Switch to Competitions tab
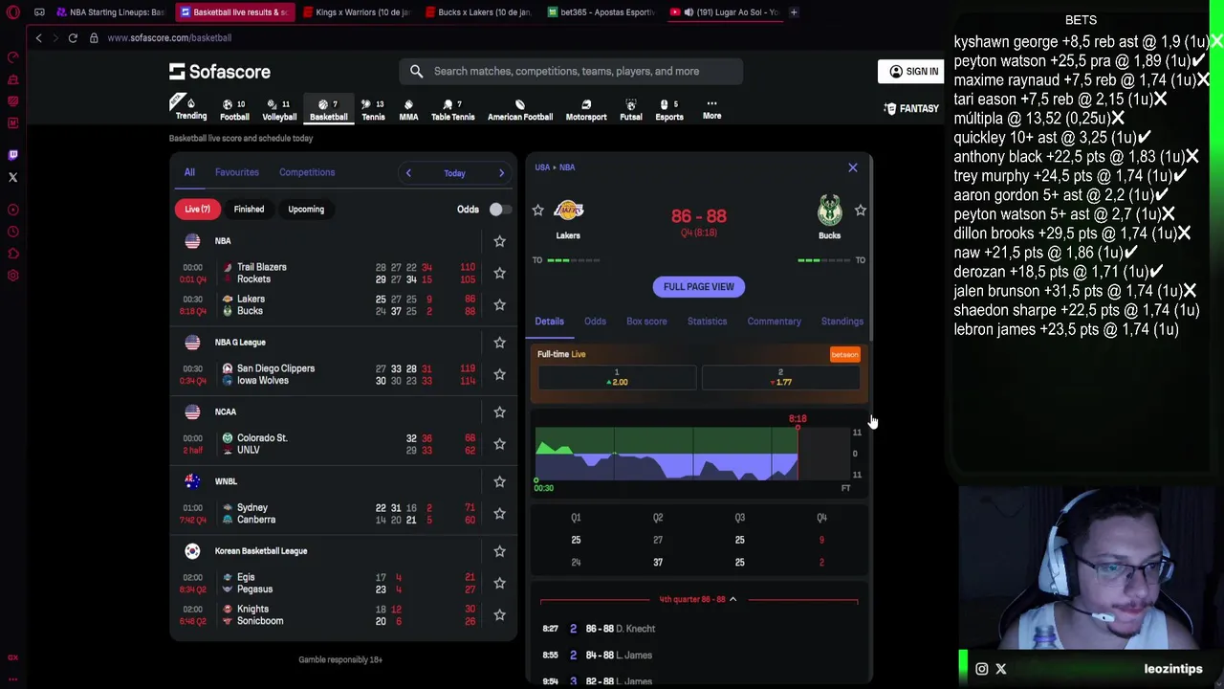This screenshot has width=1224, height=689. point(307,172)
